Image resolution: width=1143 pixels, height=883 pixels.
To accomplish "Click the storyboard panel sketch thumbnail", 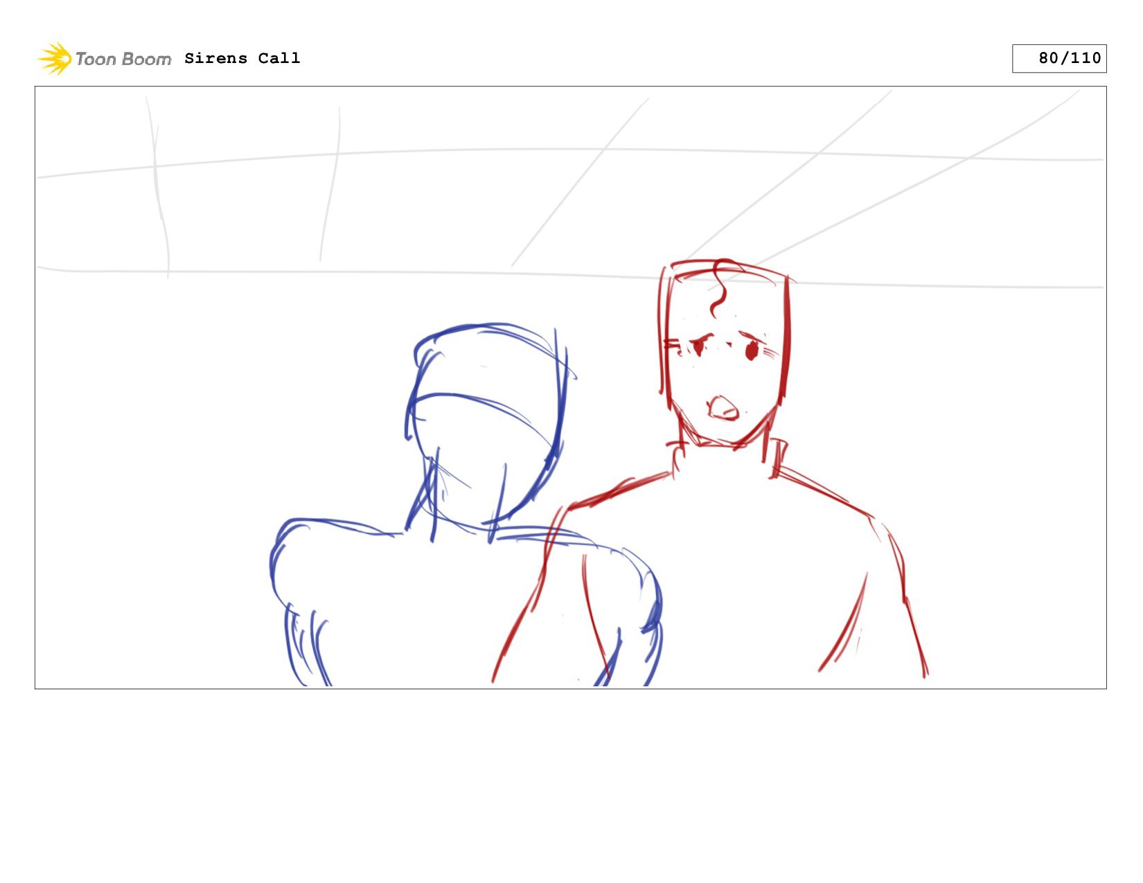I will pos(571,388).
